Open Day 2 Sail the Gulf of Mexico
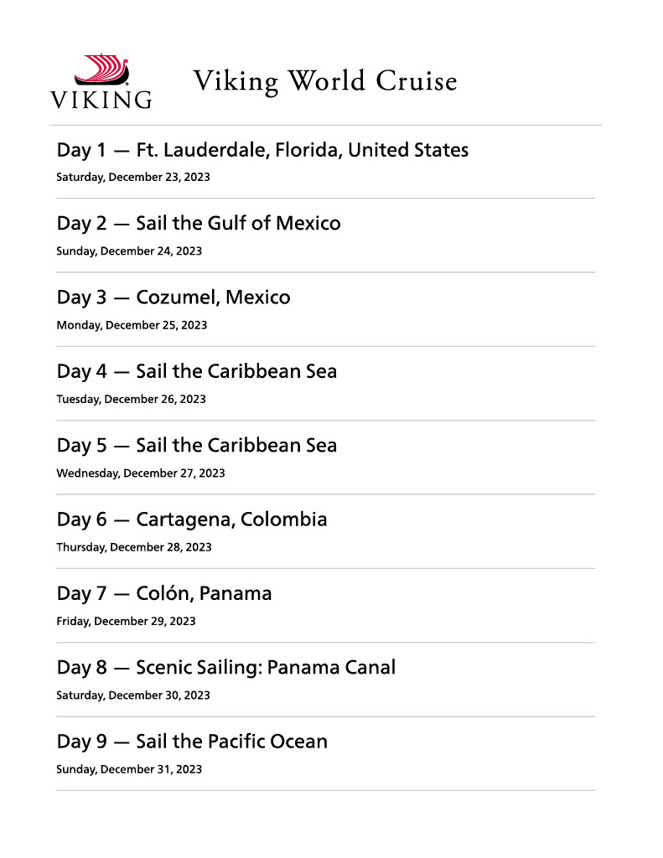 [x=199, y=224]
